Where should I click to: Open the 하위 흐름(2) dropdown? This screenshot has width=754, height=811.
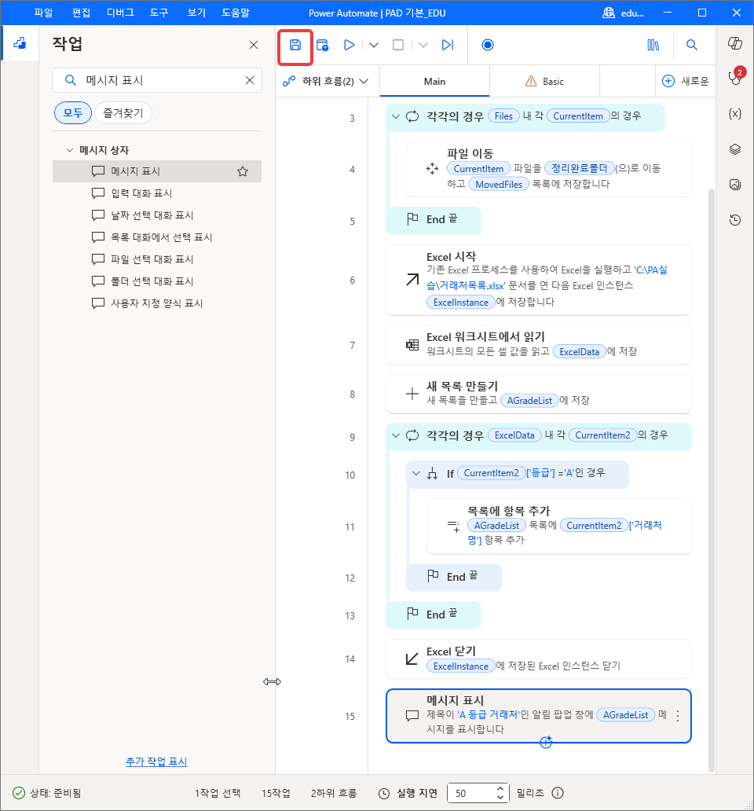pos(326,81)
